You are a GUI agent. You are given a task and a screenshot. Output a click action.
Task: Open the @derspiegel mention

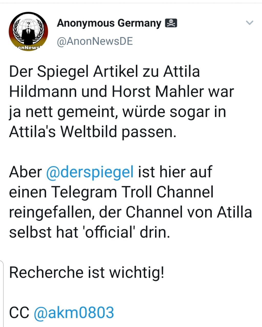tap(90, 172)
